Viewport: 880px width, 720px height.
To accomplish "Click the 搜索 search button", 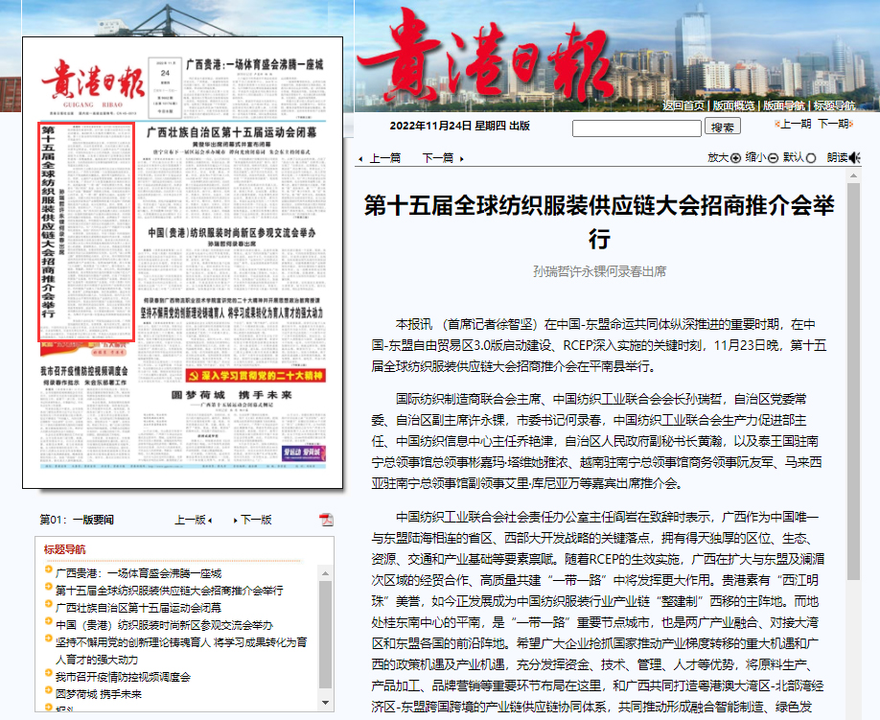I will pyautogui.click(x=722, y=127).
